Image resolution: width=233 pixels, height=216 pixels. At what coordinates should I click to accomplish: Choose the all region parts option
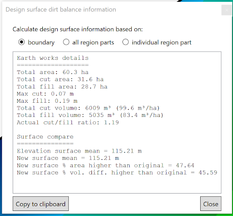[66, 42]
